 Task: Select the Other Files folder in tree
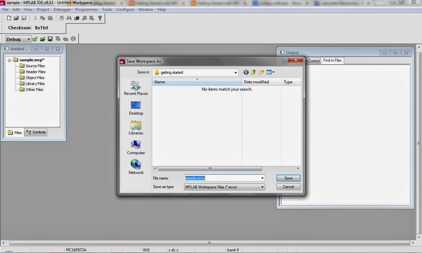click(31, 90)
